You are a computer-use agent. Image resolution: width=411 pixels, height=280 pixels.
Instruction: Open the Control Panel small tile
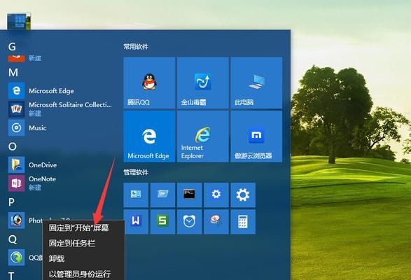click(136, 195)
